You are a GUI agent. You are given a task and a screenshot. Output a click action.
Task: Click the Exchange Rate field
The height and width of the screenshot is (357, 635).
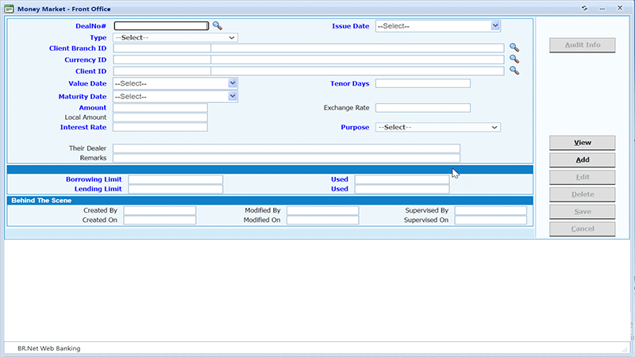pyautogui.click(x=423, y=108)
